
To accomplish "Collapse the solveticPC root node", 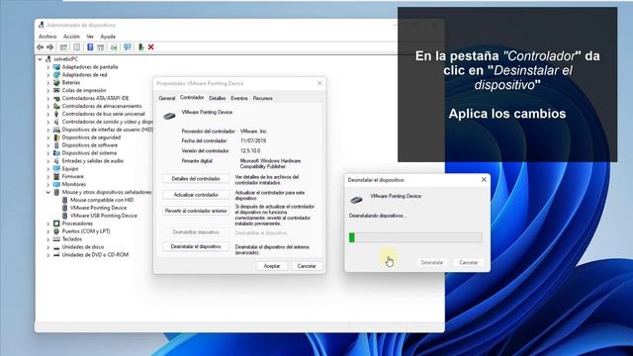I will (40, 59).
